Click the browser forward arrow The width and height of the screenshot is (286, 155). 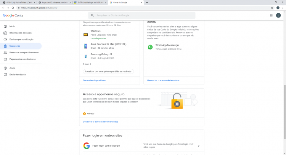[8, 8]
